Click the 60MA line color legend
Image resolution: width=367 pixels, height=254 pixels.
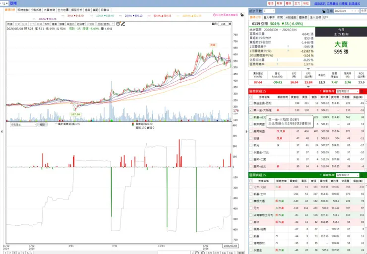pos(150,16)
